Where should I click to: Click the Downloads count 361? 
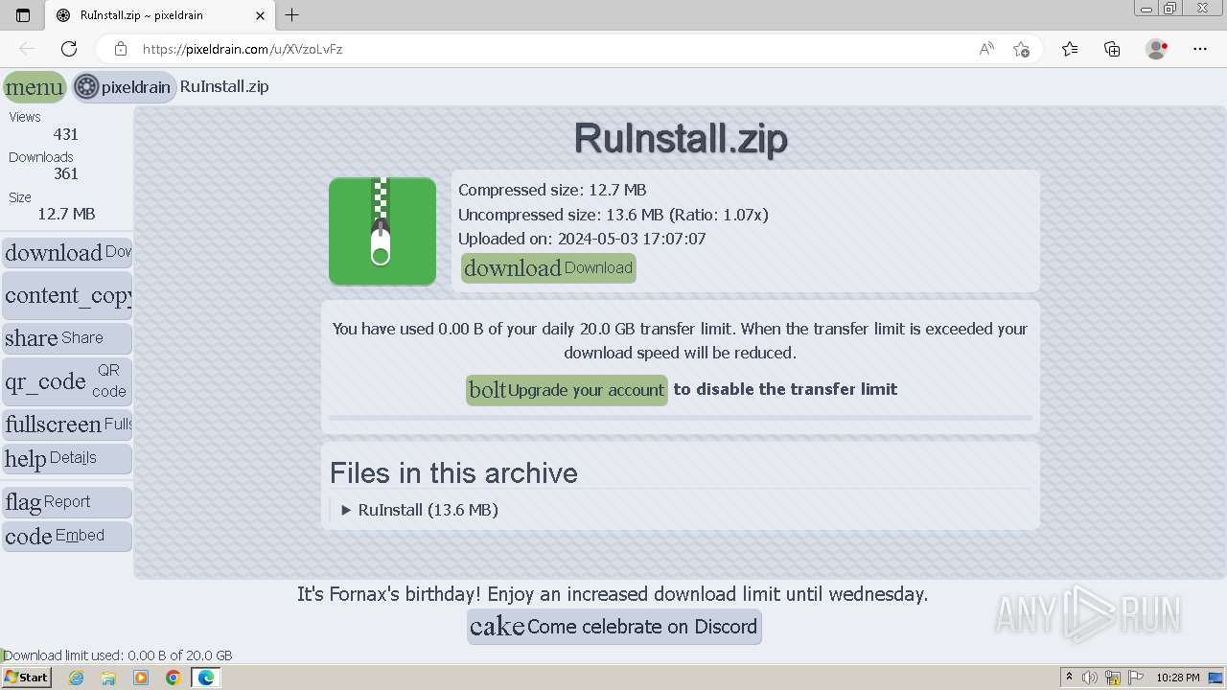coord(65,173)
